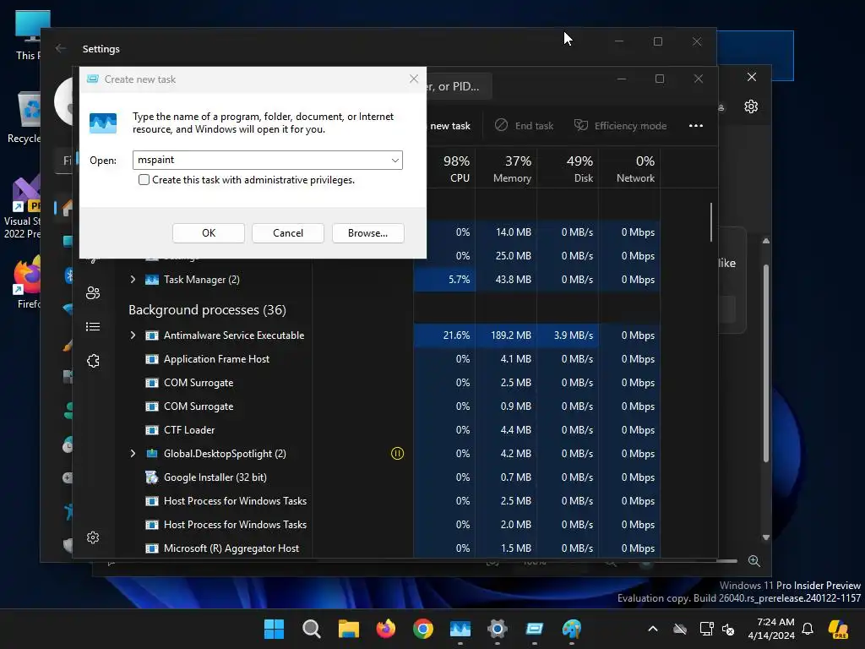Expand the Global.DesktopSpotlight (2) group
The image size is (865, 649).
tap(133, 454)
